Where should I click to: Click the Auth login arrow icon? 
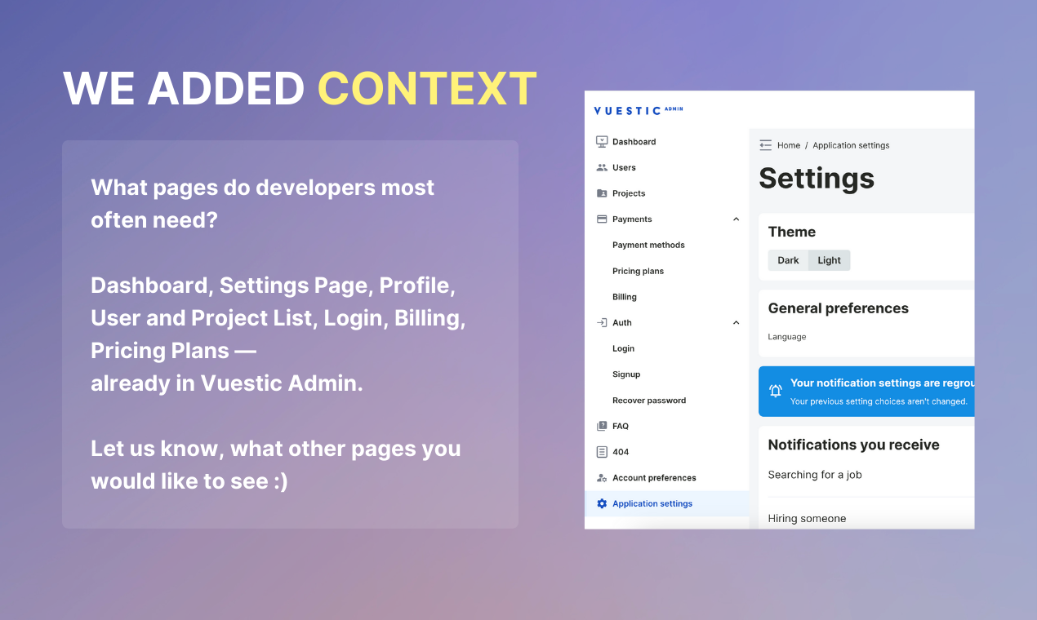tap(602, 322)
